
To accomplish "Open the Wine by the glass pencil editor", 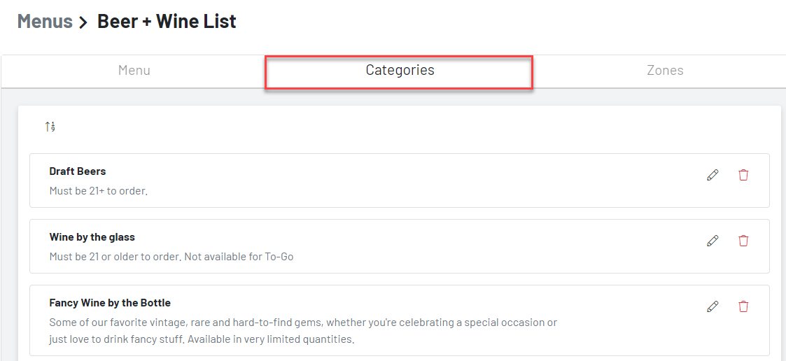I will pyautogui.click(x=713, y=241).
